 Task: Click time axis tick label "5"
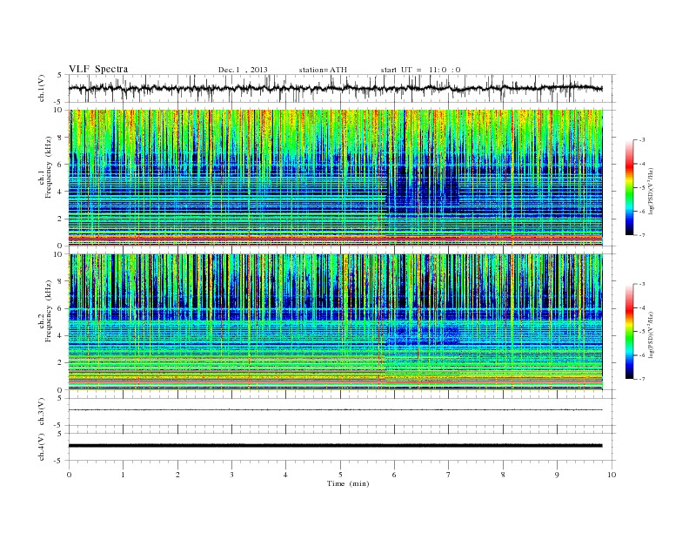[x=340, y=475]
